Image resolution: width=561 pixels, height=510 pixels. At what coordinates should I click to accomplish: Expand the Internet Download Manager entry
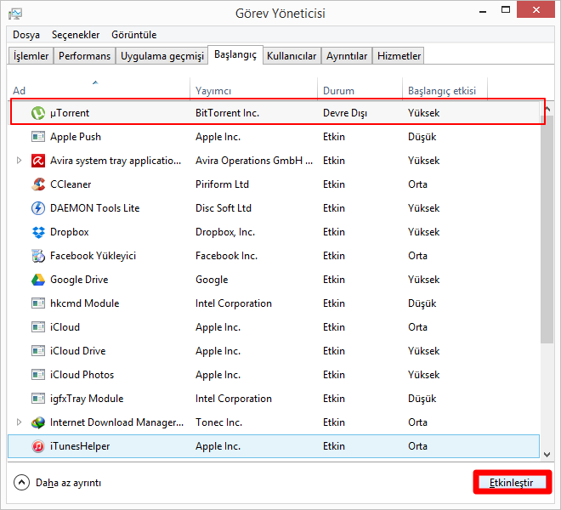click(20, 422)
